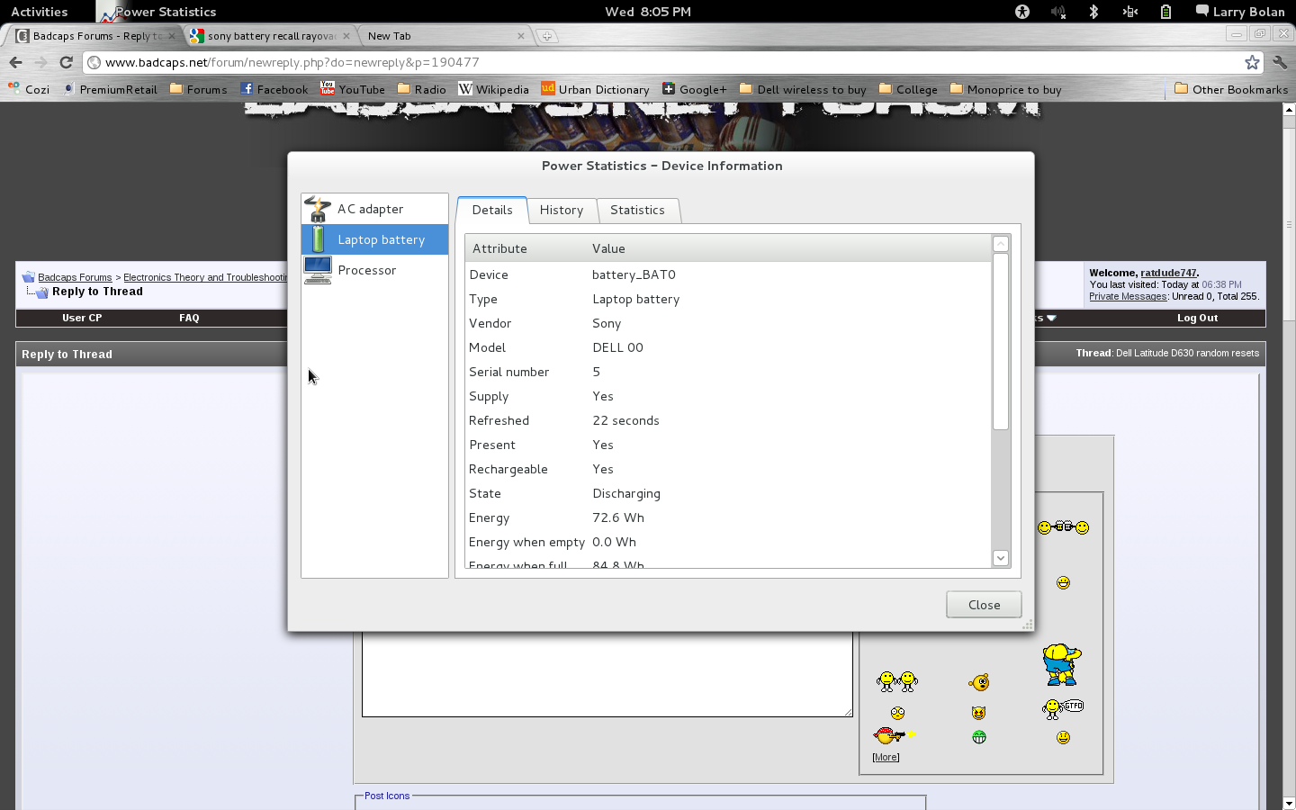
Task: Open a new tab with the plus button
Action: tap(546, 36)
